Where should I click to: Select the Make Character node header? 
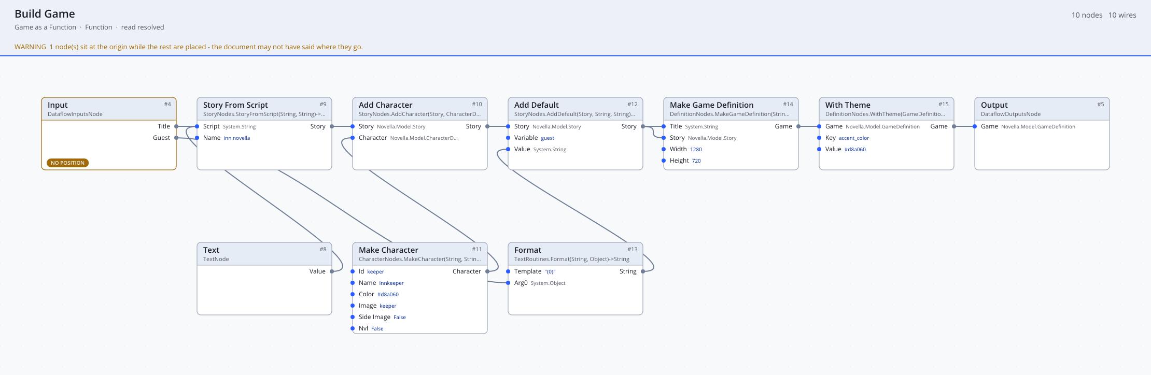click(x=420, y=254)
